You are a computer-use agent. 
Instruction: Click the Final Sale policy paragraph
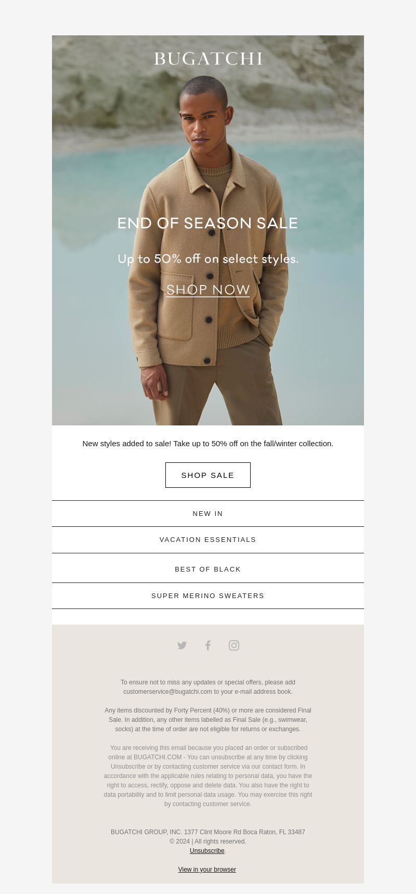point(208,720)
